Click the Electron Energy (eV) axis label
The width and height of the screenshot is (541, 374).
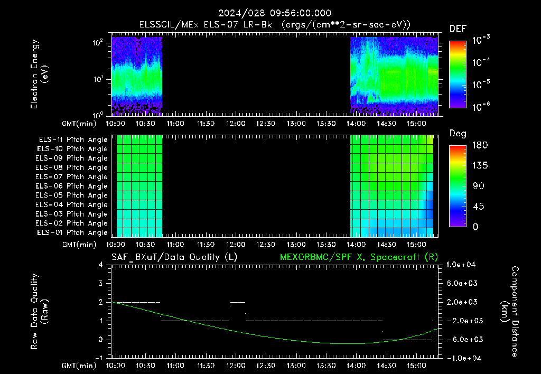(39, 74)
